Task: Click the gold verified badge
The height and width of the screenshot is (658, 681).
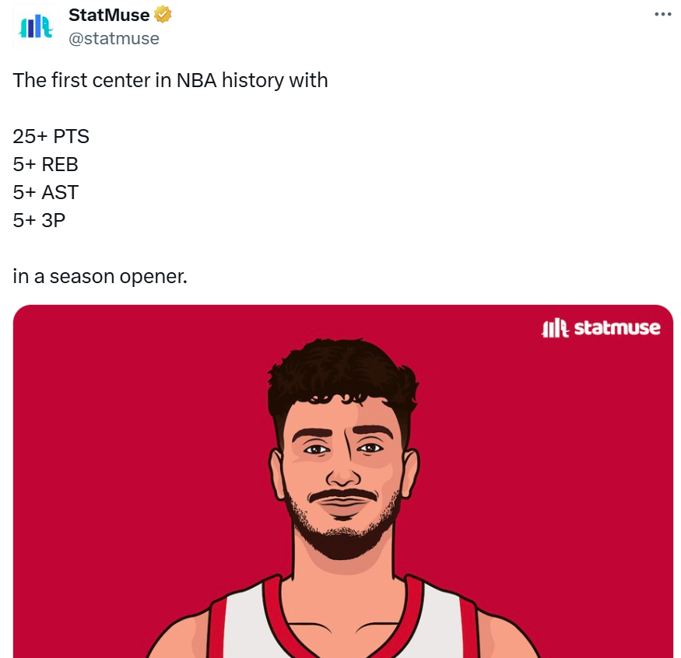Action: point(163,14)
